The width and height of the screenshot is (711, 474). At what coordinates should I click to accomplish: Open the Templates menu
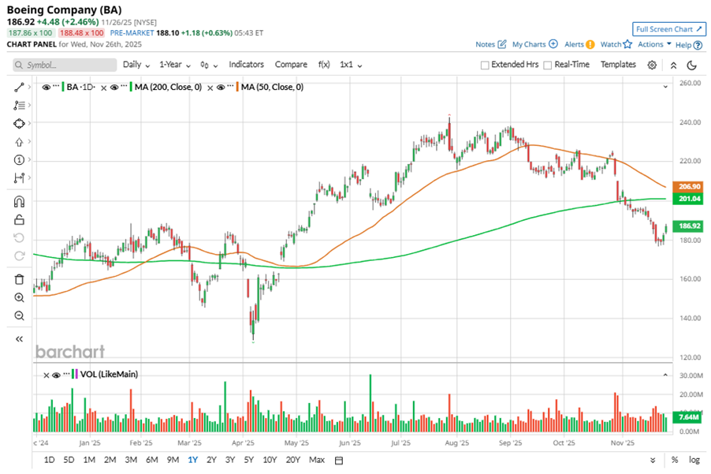pyautogui.click(x=618, y=65)
